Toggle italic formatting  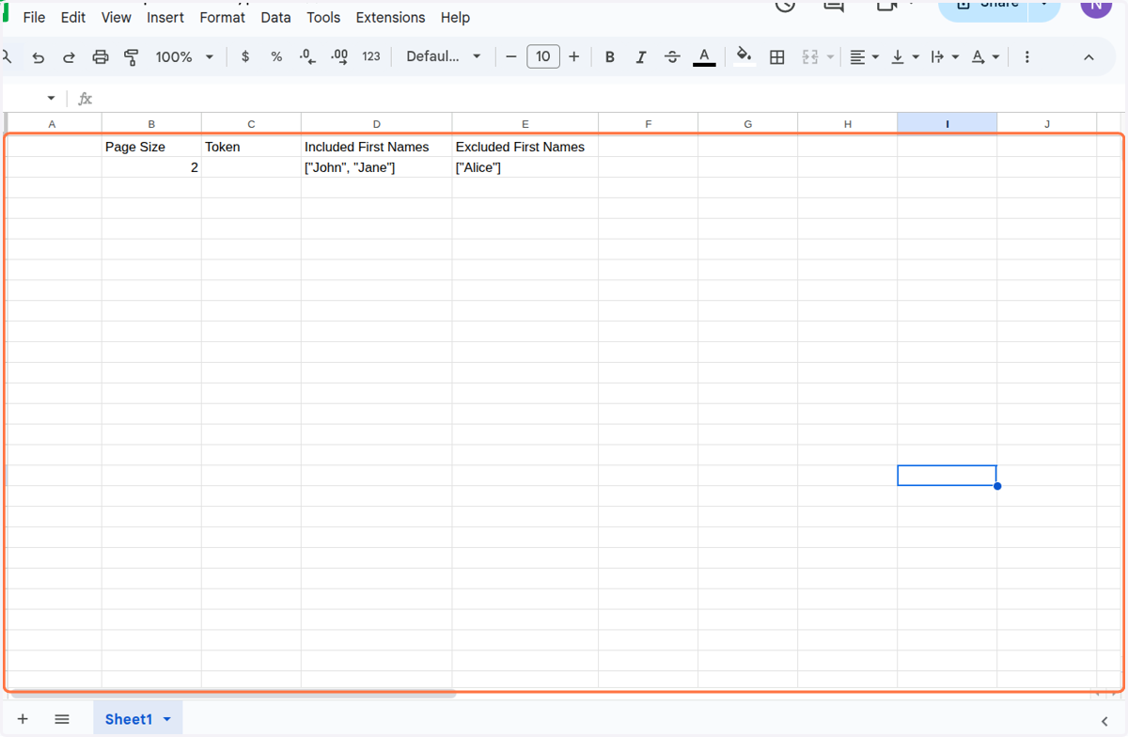tap(641, 57)
